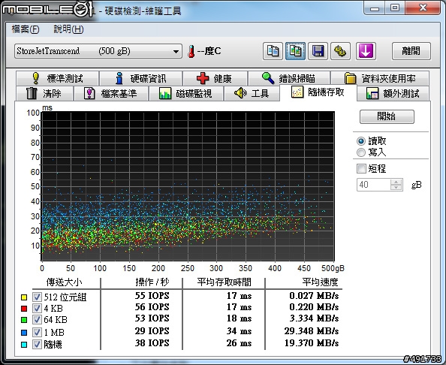Image resolution: width=446 pixels, height=365 pixels.
Task: Click the copy text to clipboard icon
Action: [273, 51]
